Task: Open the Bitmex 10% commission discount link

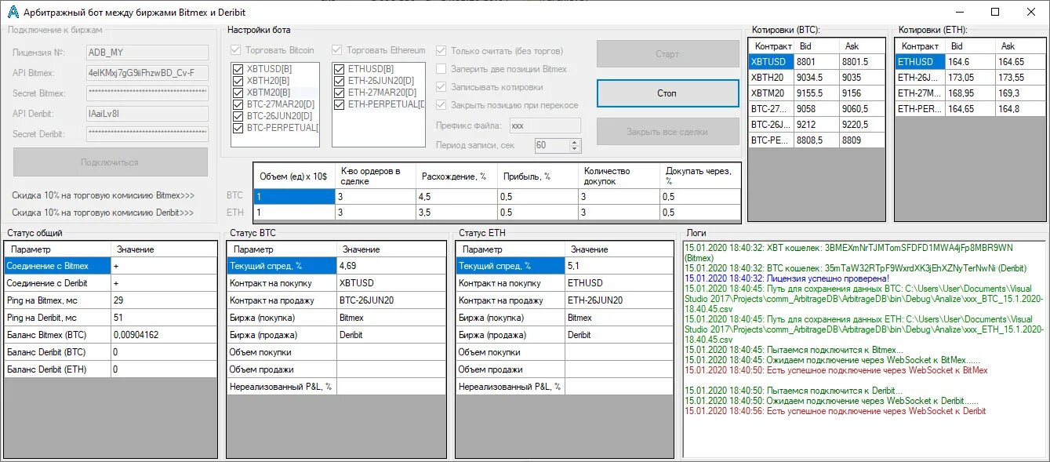Action: pyautogui.click(x=104, y=195)
